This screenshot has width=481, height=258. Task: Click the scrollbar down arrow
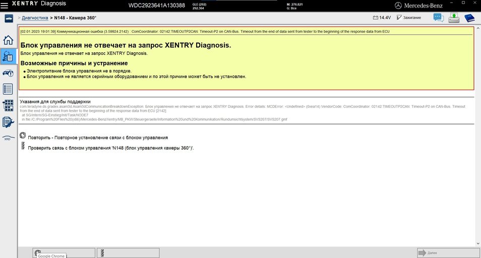tap(477, 243)
